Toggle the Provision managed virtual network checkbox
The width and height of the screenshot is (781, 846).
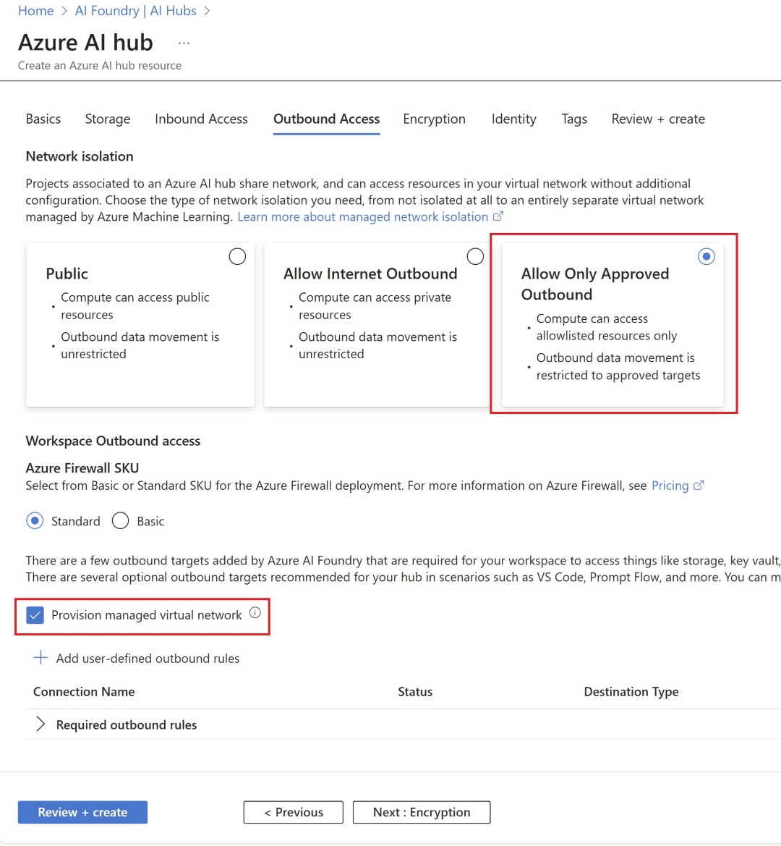[35, 615]
